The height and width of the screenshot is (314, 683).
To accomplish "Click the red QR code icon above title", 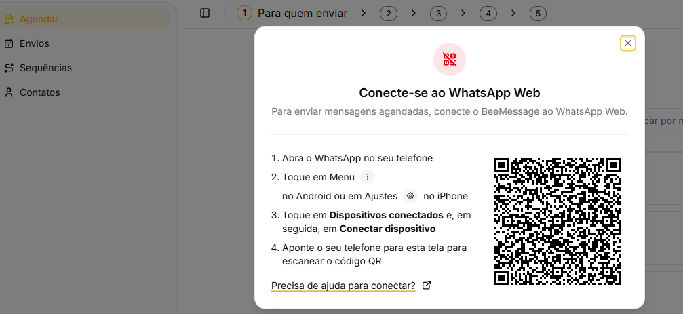I will pyautogui.click(x=450, y=59).
